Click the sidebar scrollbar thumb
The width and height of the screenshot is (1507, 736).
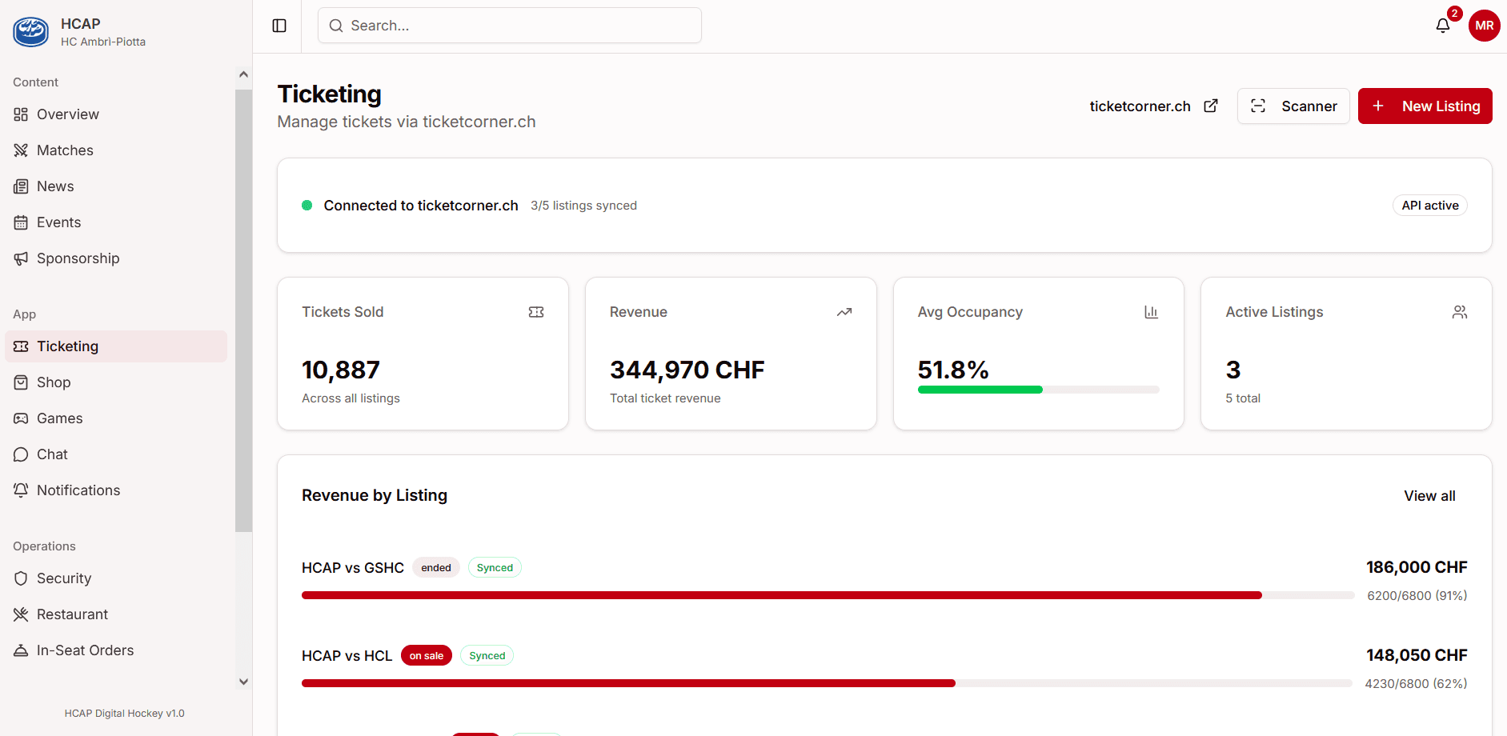tap(243, 310)
